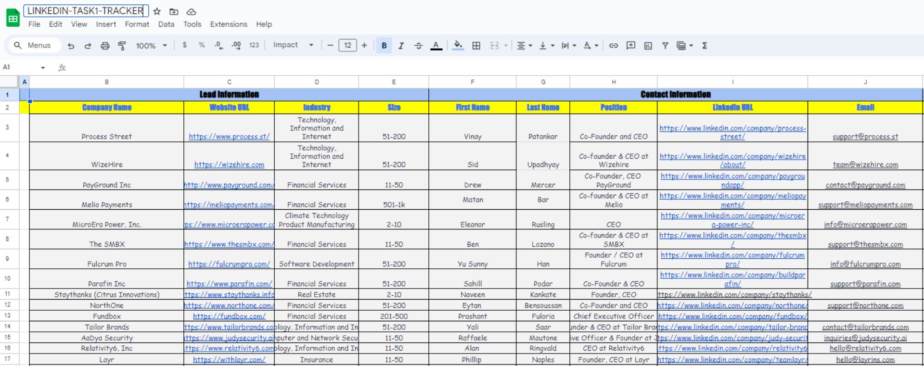
Task: Insert link with the chain icon
Action: point(614,46)
